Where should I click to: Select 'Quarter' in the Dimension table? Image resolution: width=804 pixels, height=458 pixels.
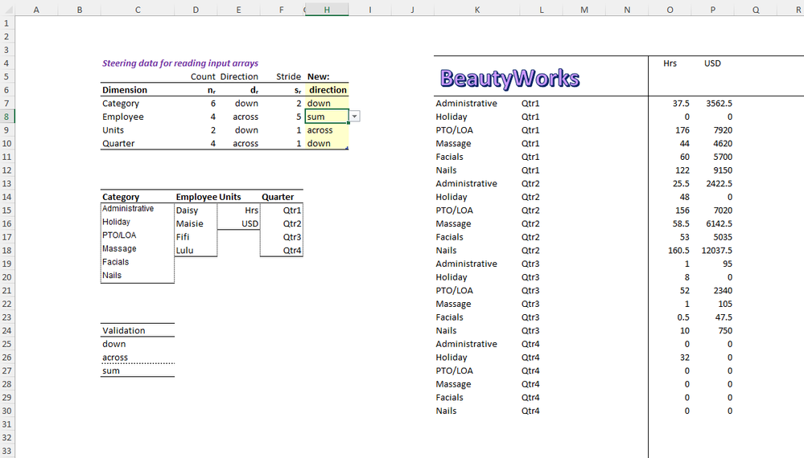118,143
